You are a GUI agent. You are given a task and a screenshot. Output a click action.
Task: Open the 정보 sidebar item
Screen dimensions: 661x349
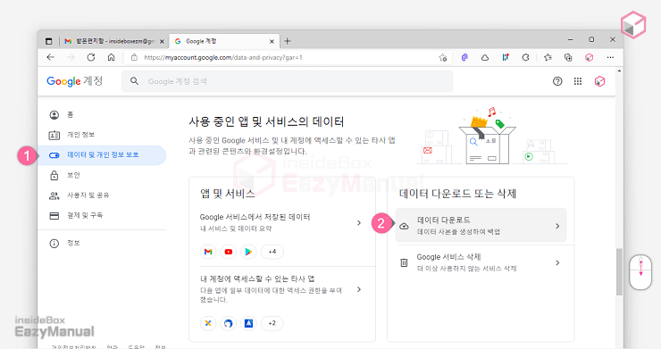click(x=102, y=243)
